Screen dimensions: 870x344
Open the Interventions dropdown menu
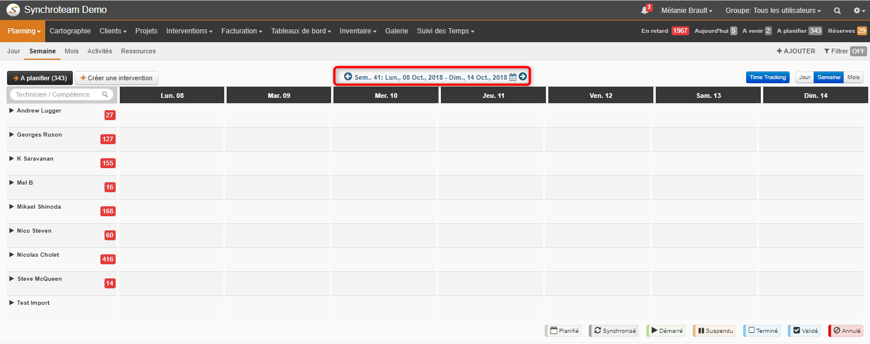click(x=189, y=31)
